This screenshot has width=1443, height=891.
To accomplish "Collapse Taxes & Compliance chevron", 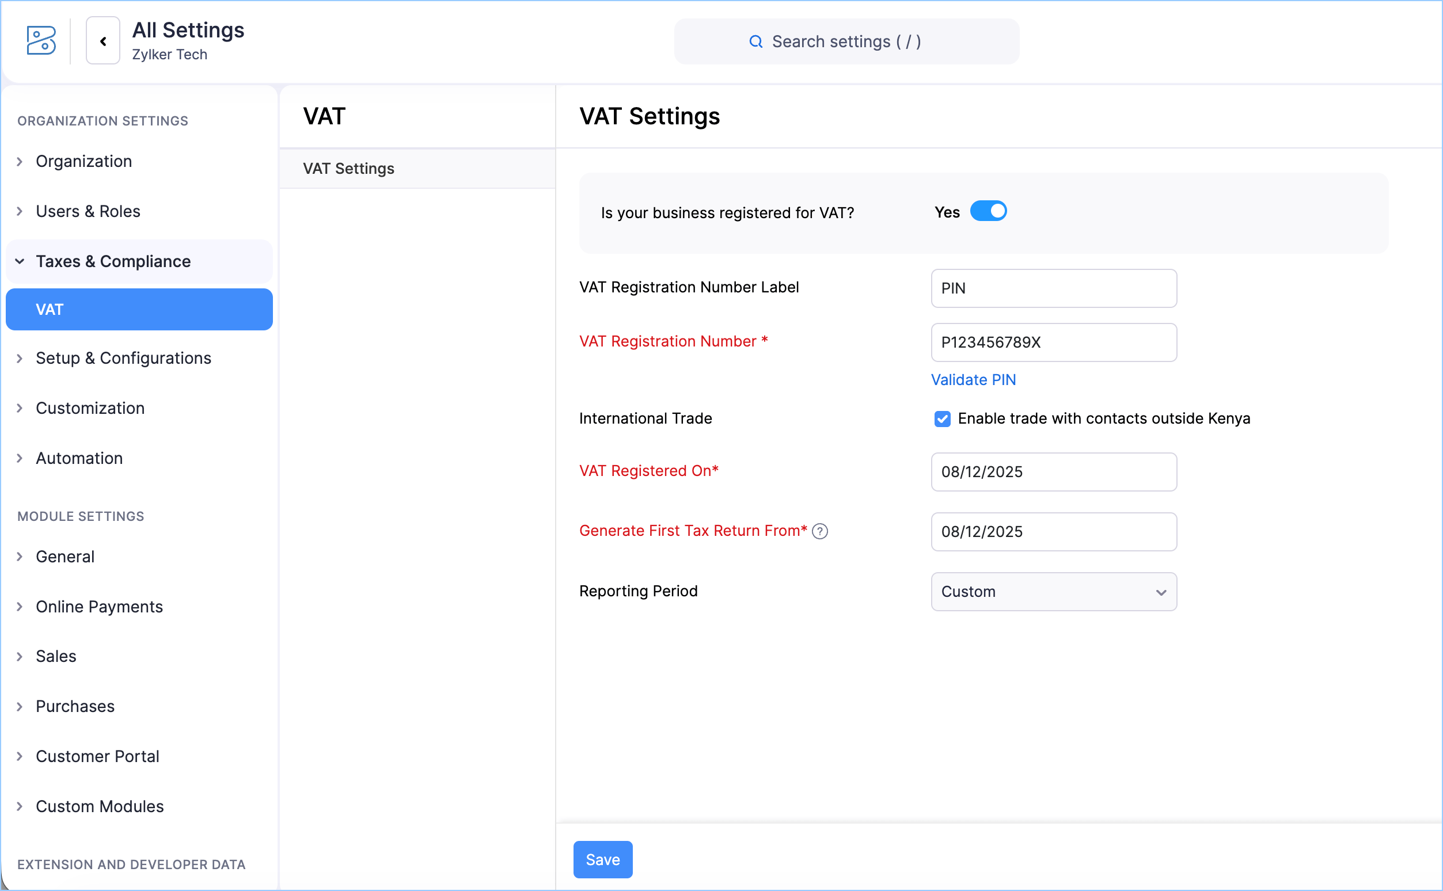I will coord(20,261).
